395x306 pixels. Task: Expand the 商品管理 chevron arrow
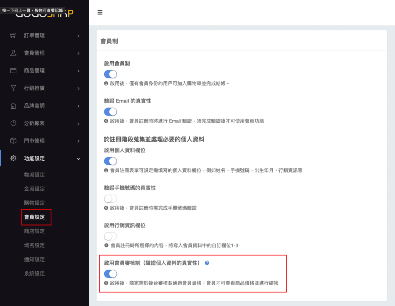78,71
